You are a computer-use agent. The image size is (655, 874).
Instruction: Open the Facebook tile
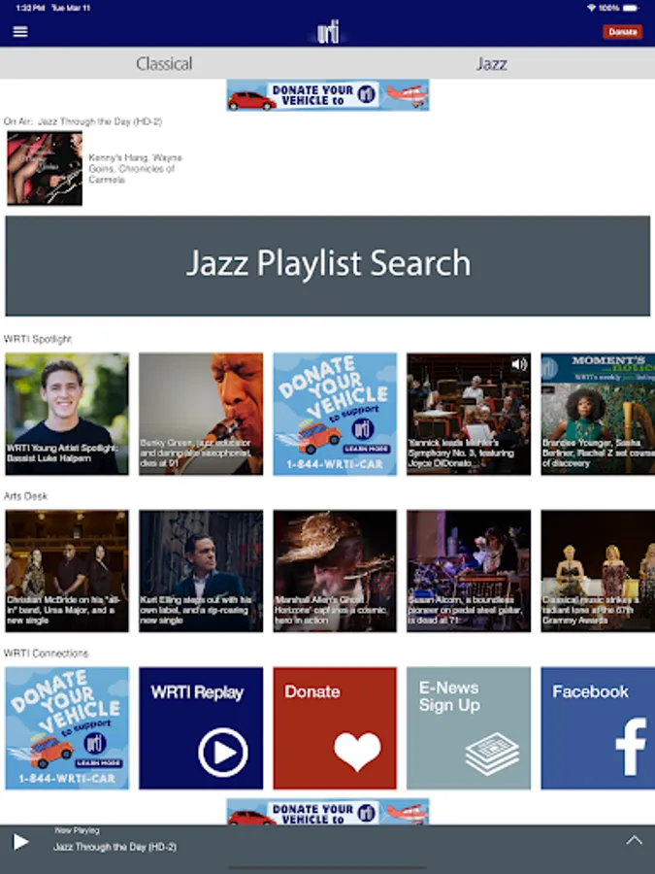pyautogui.click(x=598, y=728)
